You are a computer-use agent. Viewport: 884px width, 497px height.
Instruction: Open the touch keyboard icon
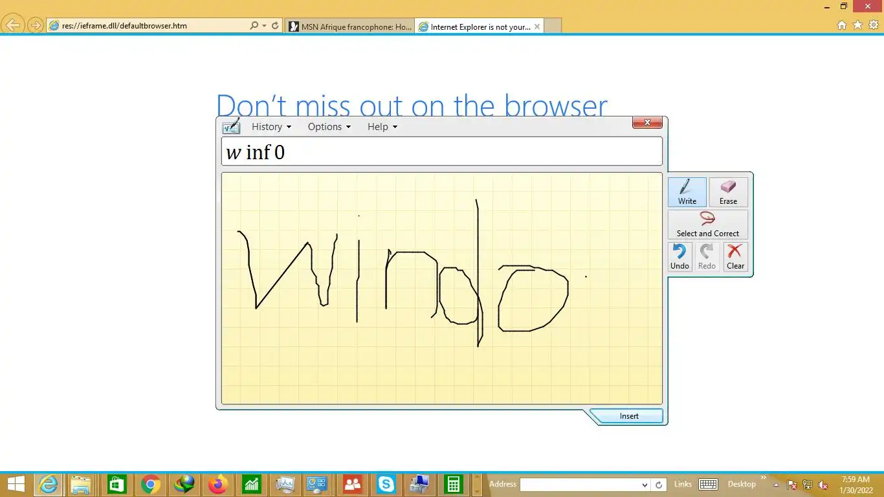(x=708, y=484)
